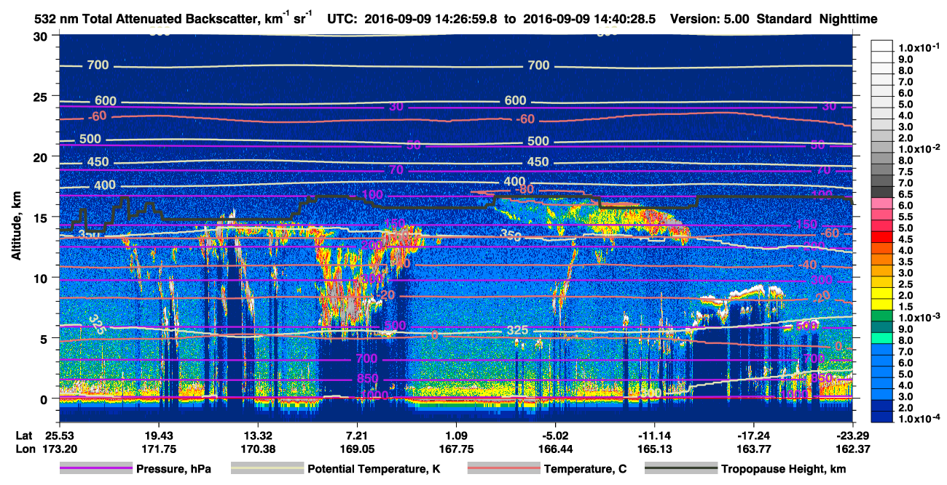Image resolution: width=947 pixels, height=485 pixels.
Task: Click latitude value '-5.02'
Action: click(x=555, y=435)
